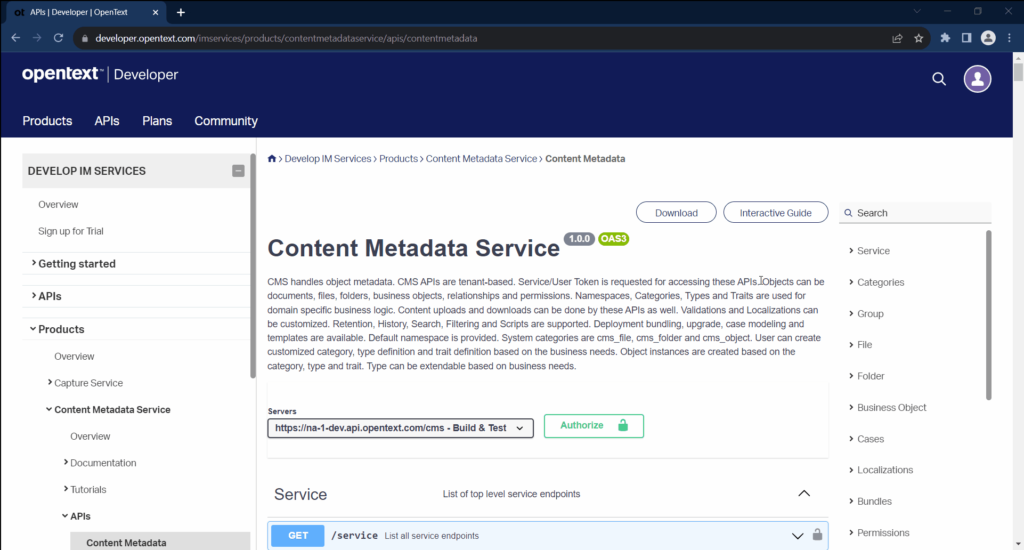Expand the GET /service endpoint details
The height and width of the screenshot is (550, 1024).
[797, 536]
